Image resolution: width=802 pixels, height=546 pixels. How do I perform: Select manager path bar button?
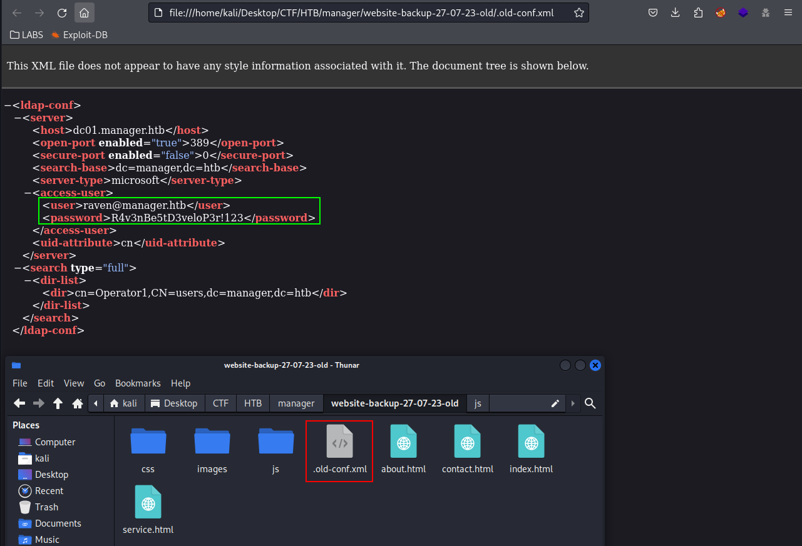pyautogui.click(x=296, y=403)
